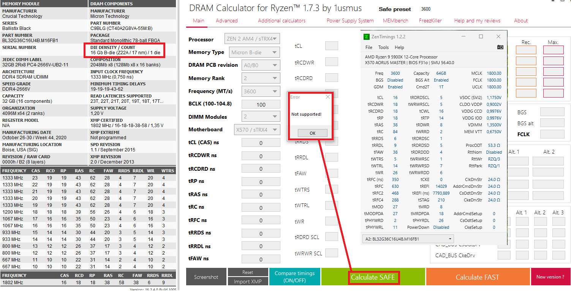
Task: Maximize the ZenTimings window
Action: [x=481, y=36]
